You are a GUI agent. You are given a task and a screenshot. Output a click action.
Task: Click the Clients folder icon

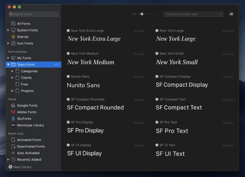pyautogui.click(x=17, y=78)
